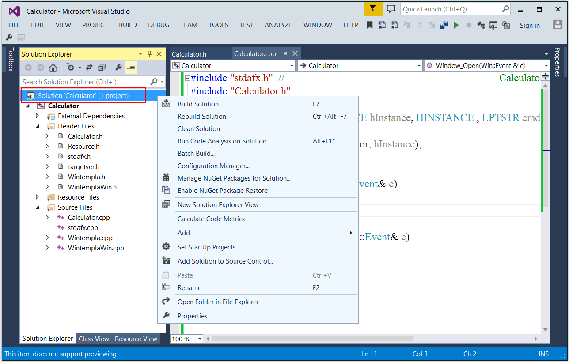Go to previous bookmark icon

point(382,25)
